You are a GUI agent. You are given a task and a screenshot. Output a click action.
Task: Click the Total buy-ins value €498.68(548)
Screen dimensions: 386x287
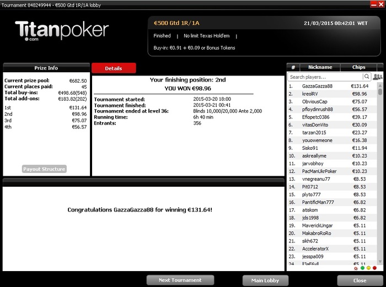72,93
